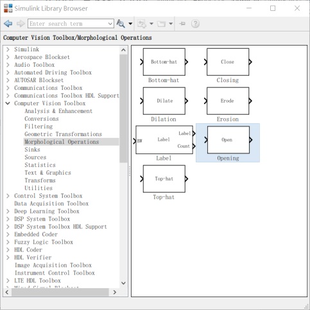
Task: Select Analysis & Enhancement sublibrary
Action: 58,111
